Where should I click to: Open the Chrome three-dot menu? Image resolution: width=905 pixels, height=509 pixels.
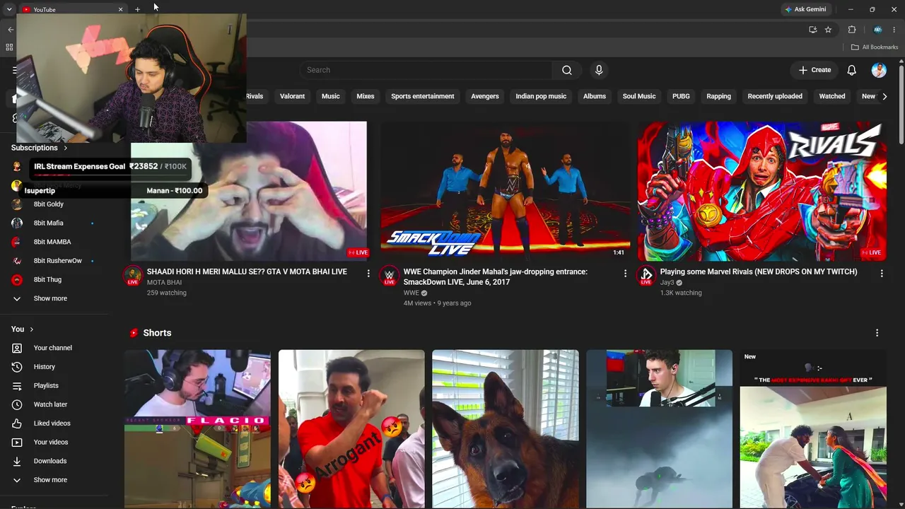pyautogui.click(x=894, y=30)
